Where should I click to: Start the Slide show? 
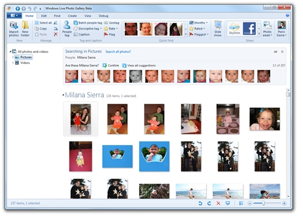coord(217,29)
